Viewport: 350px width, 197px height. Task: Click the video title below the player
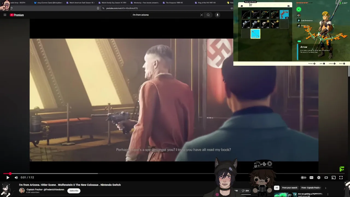pyautogui.click(x=70, y=185)
